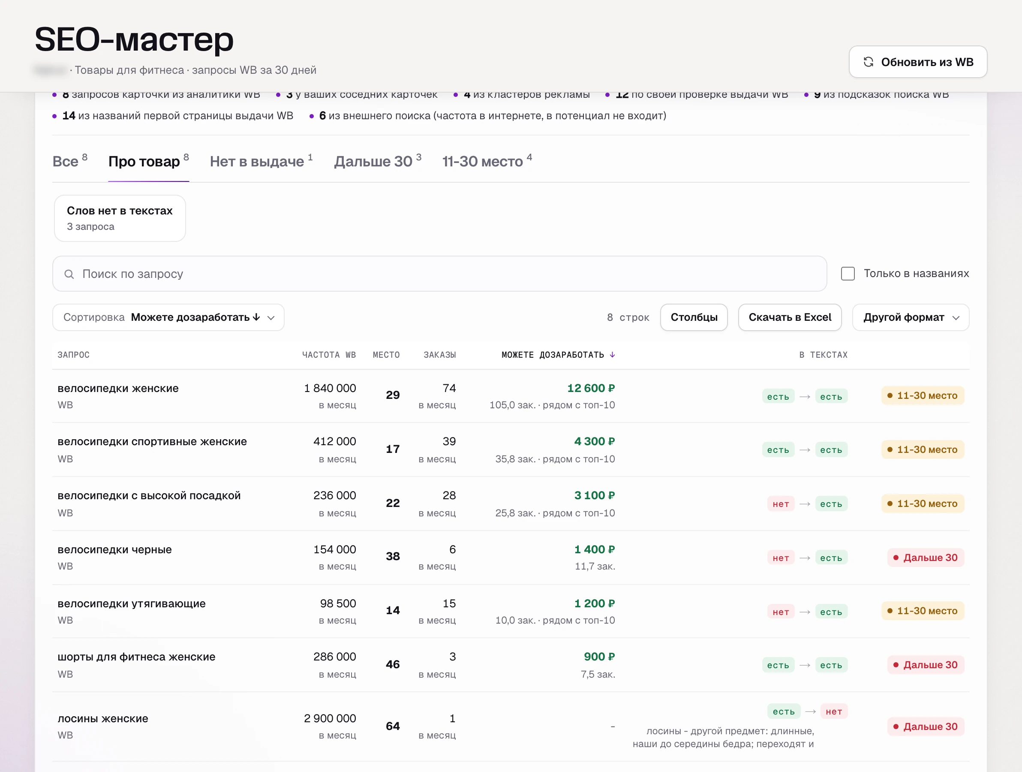Click the 1 840 000 frequency value
The height and width of the screenshot is (772, 1022).
point(330,388)
